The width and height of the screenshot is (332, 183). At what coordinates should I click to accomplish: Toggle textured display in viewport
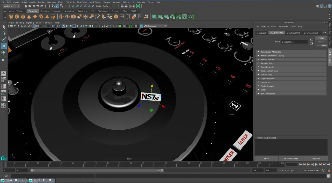(x=74, y=26)
